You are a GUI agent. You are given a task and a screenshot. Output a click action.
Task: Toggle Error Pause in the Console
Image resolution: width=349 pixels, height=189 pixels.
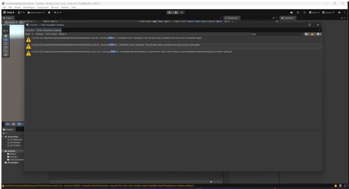(51, 34)
